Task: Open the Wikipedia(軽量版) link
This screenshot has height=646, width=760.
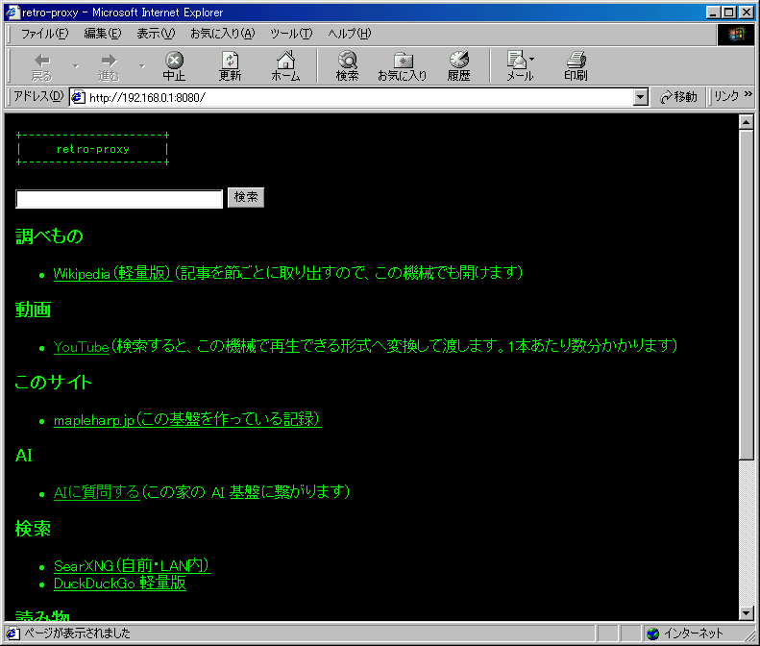Action: tap(112, 273)
